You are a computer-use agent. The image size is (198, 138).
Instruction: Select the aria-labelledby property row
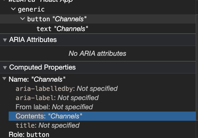(x=66, y=89)
